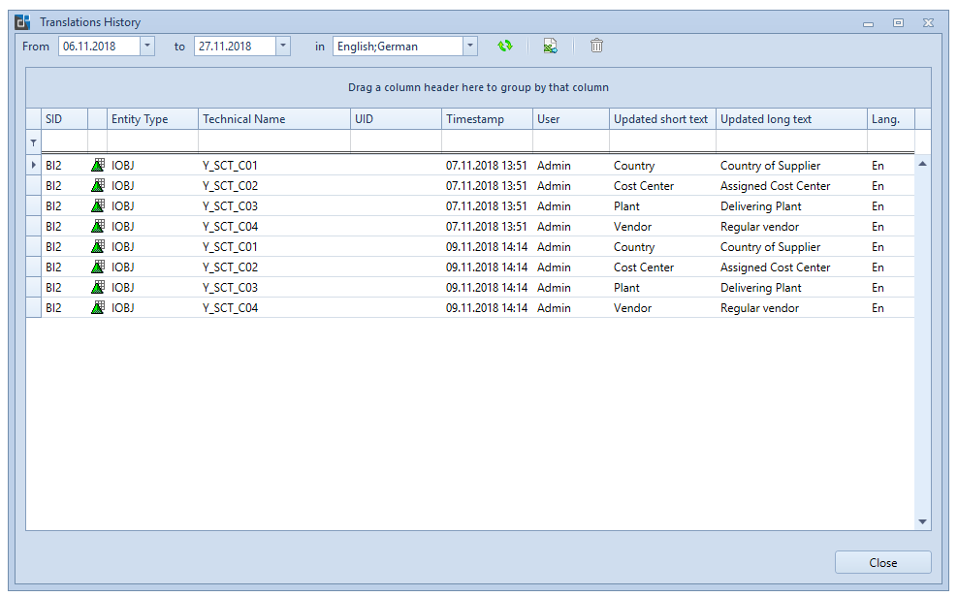This screenshot has height=597, width=958.
Task: Click the User column header
Action: [x=568, y=118]
